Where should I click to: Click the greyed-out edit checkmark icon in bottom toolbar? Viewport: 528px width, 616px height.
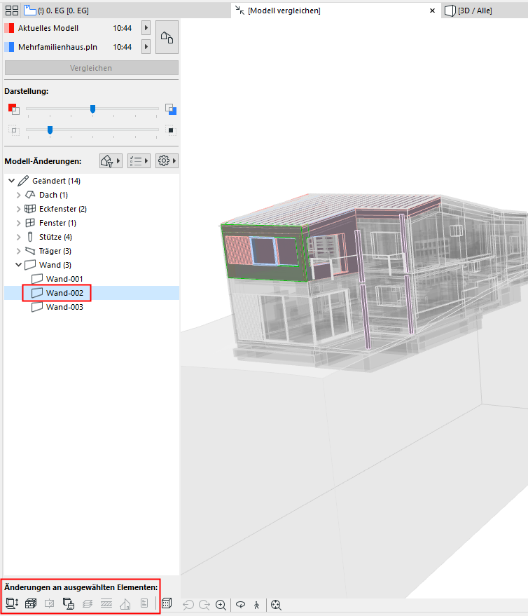click(50, 603)
